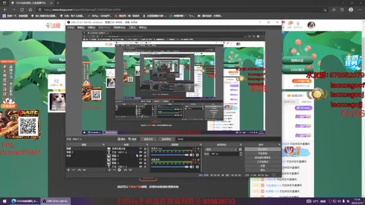Click the browser refresh icon
365x205 pixels.
pyautogui.click(x=22, y=10)
